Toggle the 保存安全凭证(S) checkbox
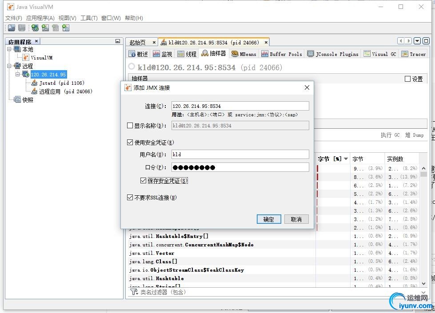This screenshot has height=313, width=435. pos(143,181)
